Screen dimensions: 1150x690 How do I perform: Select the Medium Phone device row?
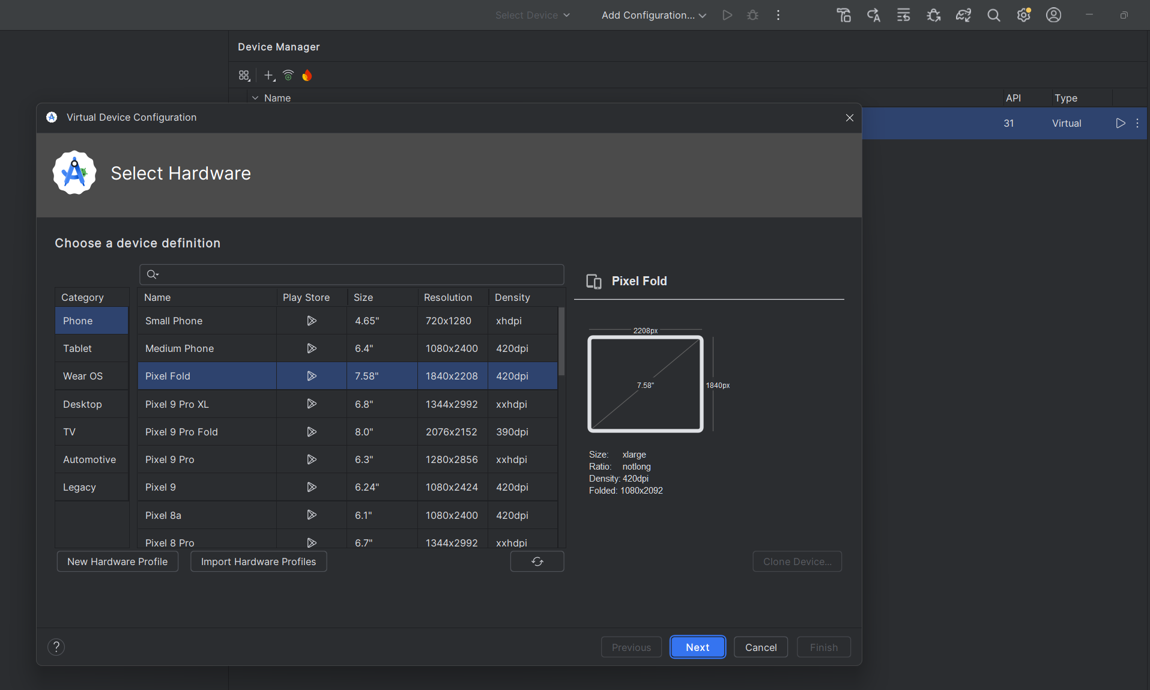[348, 348]
